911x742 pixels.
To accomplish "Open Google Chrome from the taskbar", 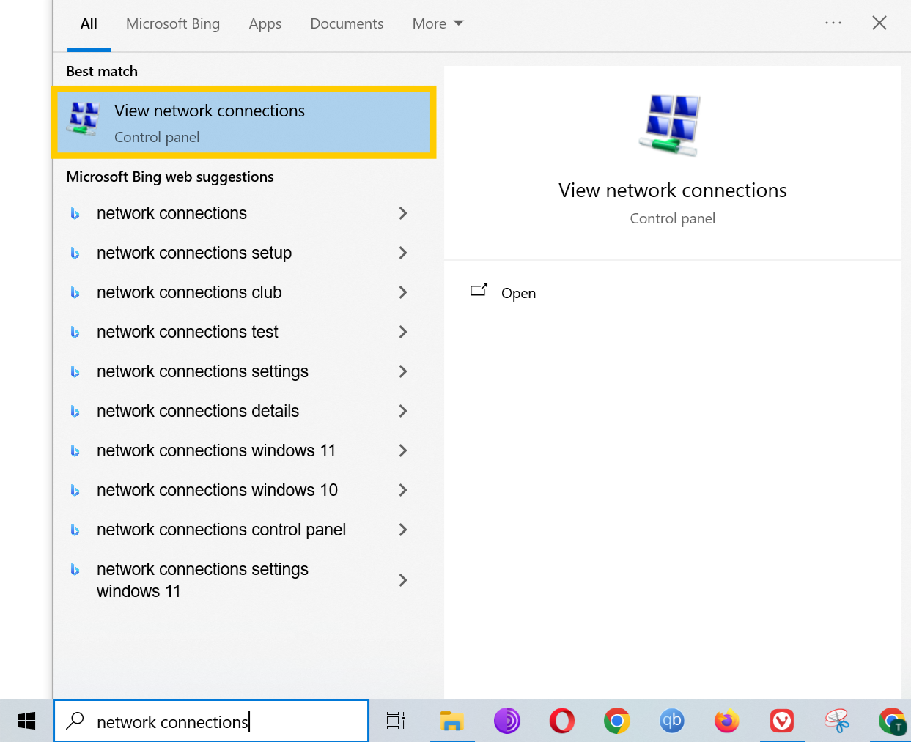I will [x=617, y=721].
